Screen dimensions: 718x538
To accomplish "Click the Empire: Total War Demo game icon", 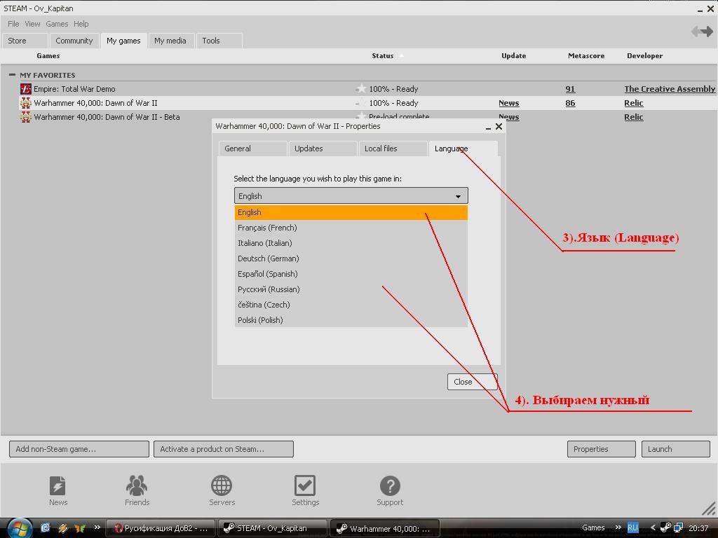I will (x=26, y=89).
